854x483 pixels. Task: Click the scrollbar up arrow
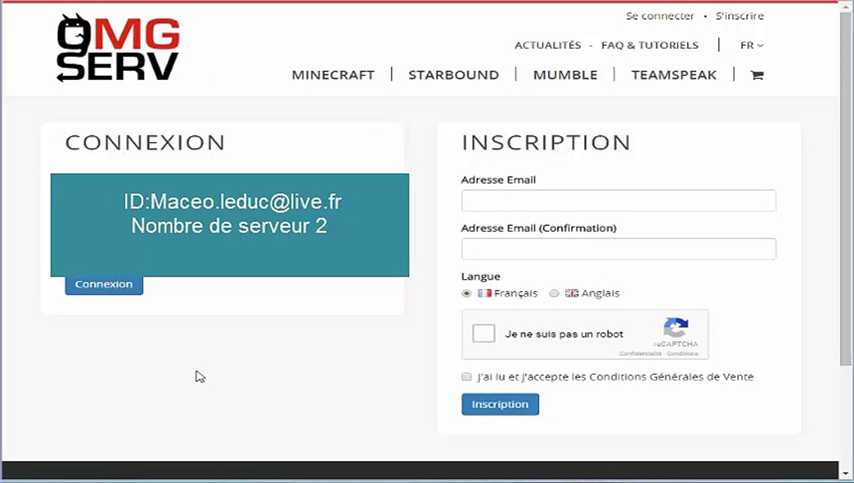pyautogui.click(x=847, y=5)
